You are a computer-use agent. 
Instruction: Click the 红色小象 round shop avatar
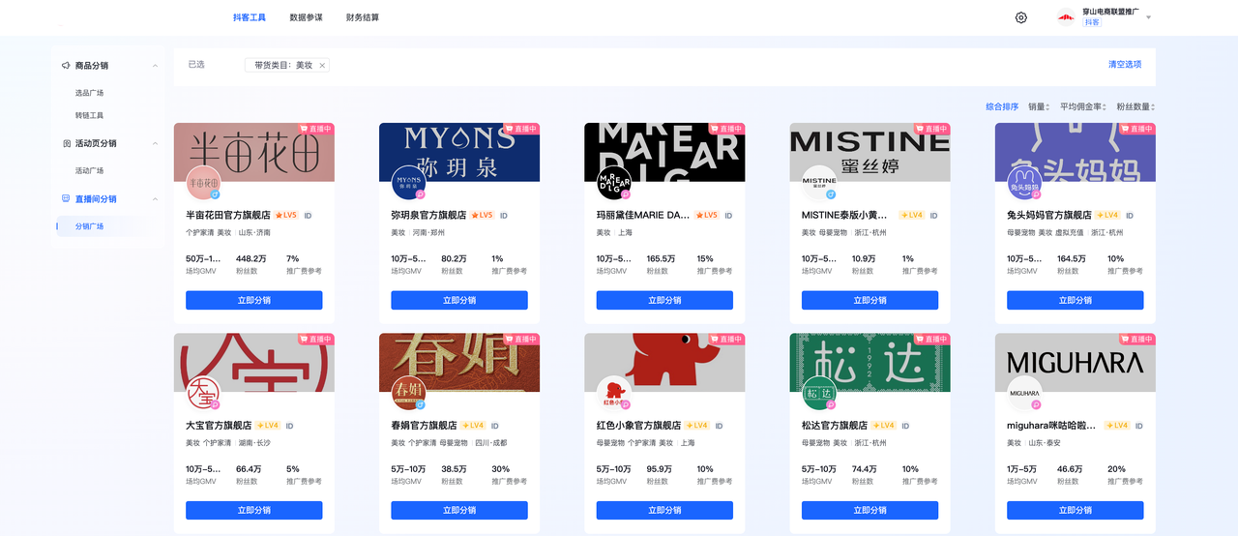613,392
